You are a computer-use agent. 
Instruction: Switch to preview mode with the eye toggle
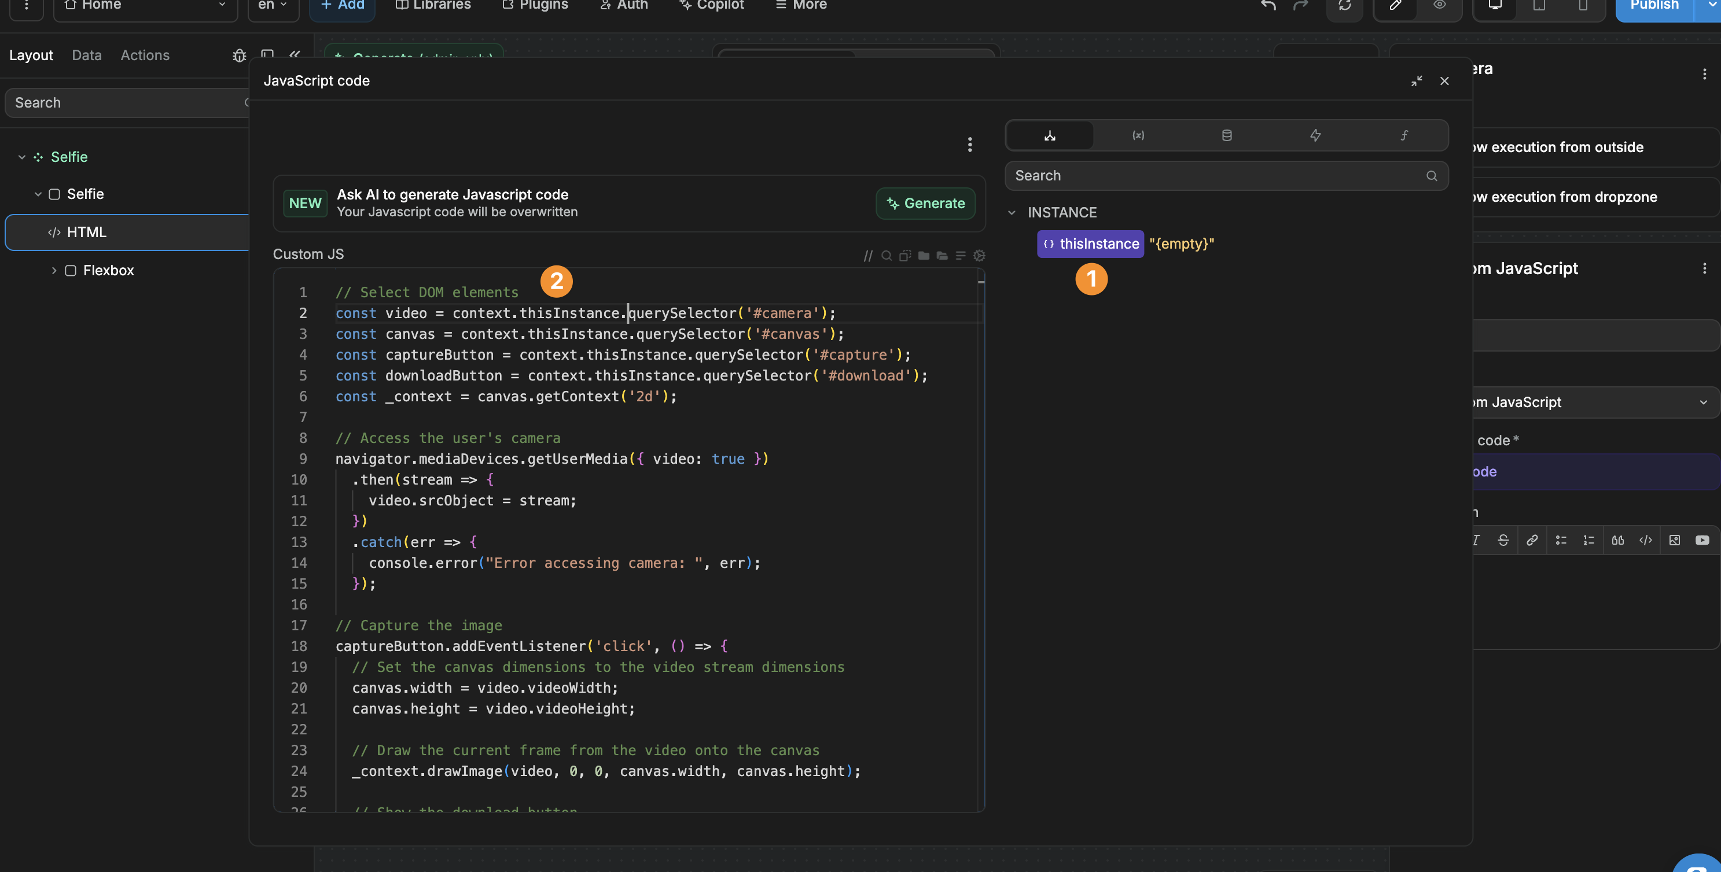[x=1440, y=5]
